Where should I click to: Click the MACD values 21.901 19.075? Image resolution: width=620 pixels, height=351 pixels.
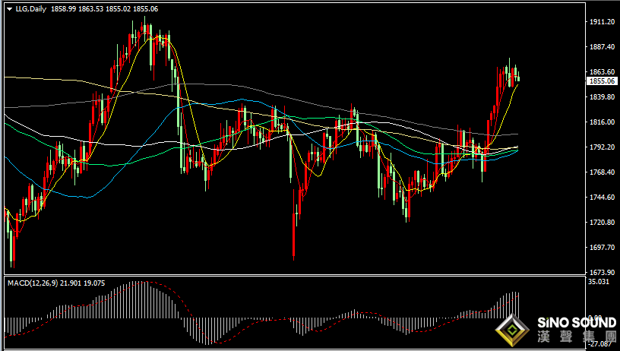[x=83, y=283]
